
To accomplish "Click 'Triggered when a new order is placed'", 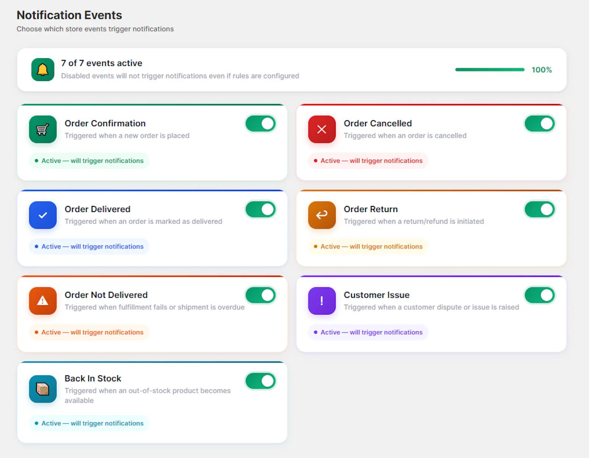I will [127, 136].
